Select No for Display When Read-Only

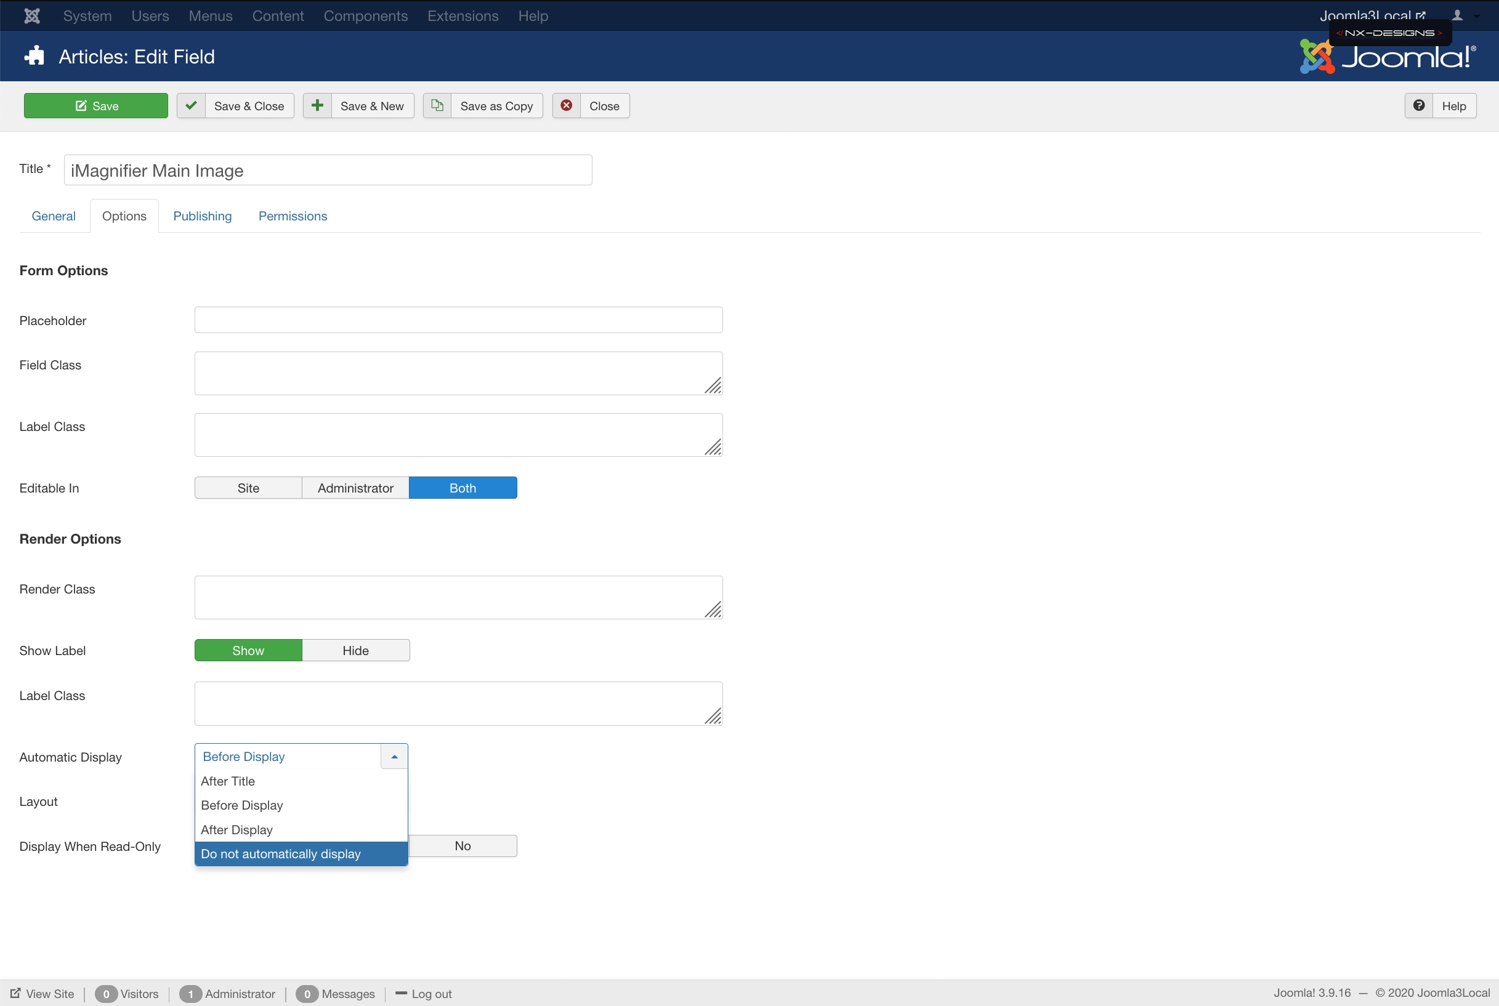pyautogui.click(x=463, y=845)
